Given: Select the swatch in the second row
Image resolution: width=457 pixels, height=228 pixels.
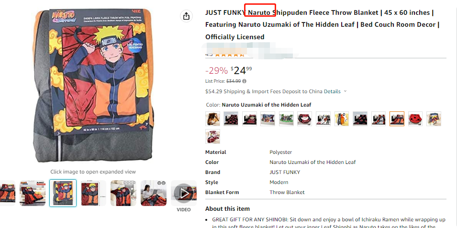Looking at the screenshot, I should click(212, 136).
